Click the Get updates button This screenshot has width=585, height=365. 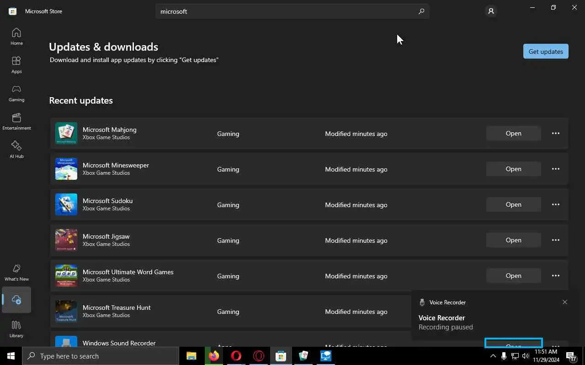point(546,52)
